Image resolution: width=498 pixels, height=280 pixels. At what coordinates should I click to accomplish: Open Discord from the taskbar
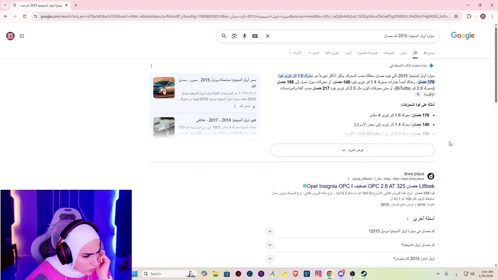point(341,274)
